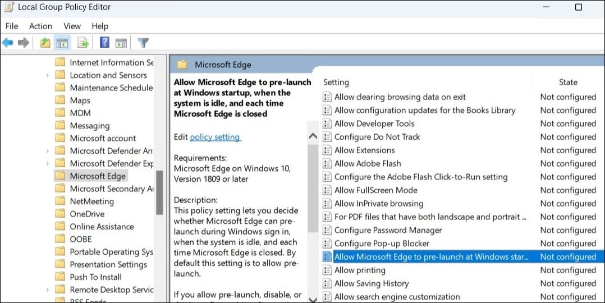Viewport: 605px width, 303px height.
Task: Expand the Microsoft Defender Antivirus folder
Action: 48,151
